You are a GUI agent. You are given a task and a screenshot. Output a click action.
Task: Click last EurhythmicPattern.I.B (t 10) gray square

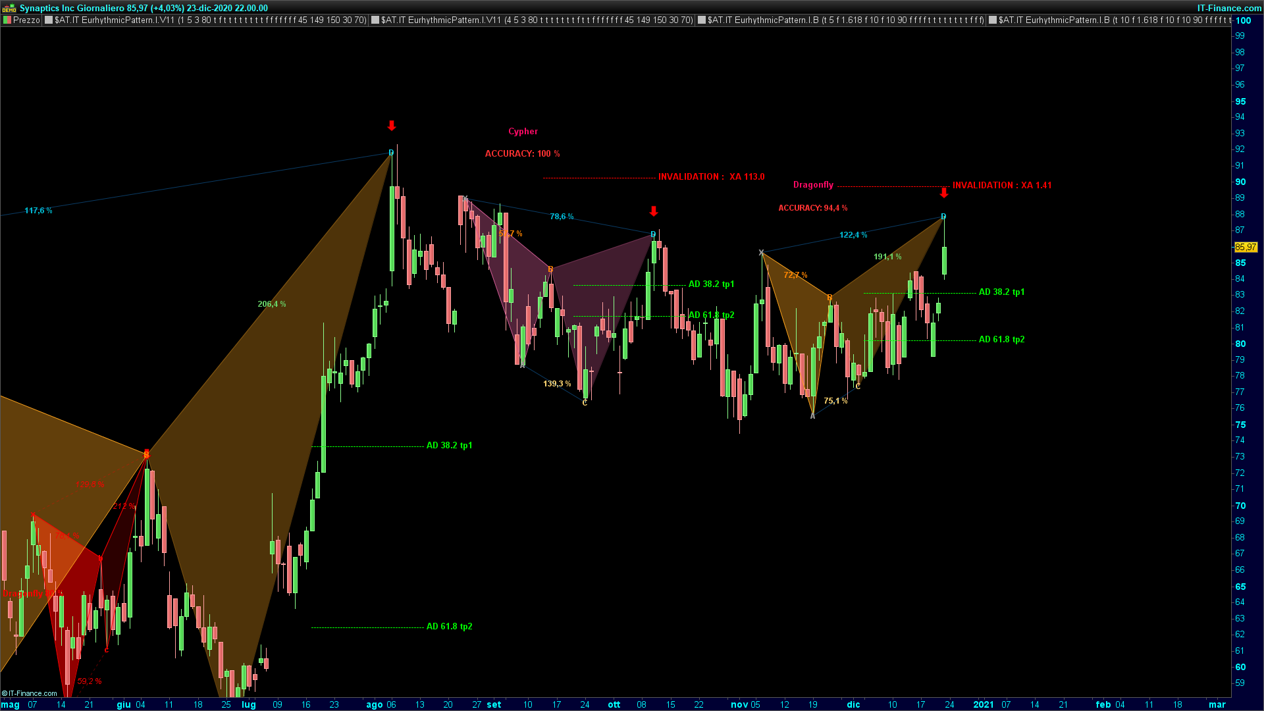pyautogui.click(x=992, y=20)
